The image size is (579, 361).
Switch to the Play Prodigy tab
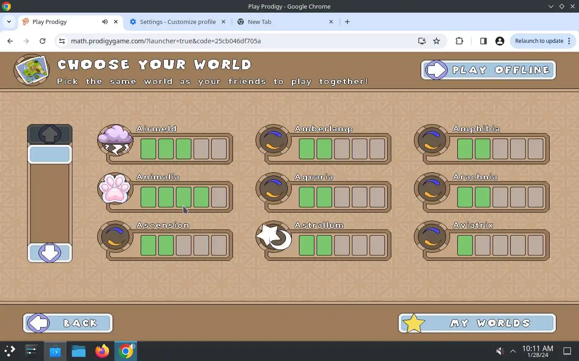tap(70, 22)
